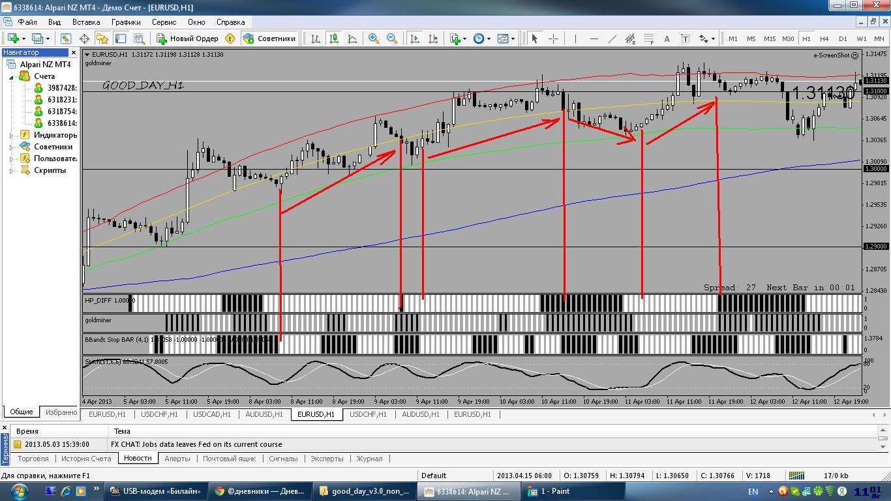Show the Market Watch window

pos(66,38)
